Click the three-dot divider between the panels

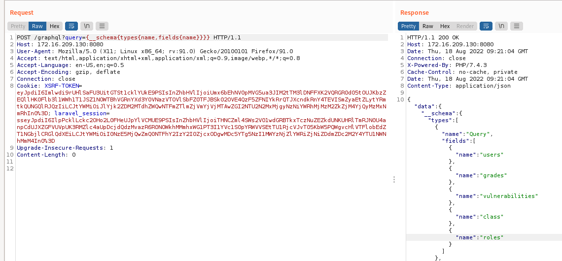(x=394, y=180)
